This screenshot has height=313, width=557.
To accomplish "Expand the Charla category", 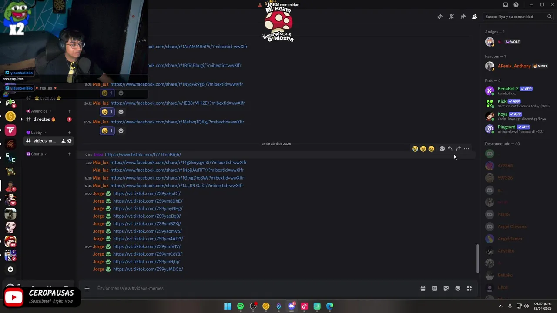I will (37, 154).
